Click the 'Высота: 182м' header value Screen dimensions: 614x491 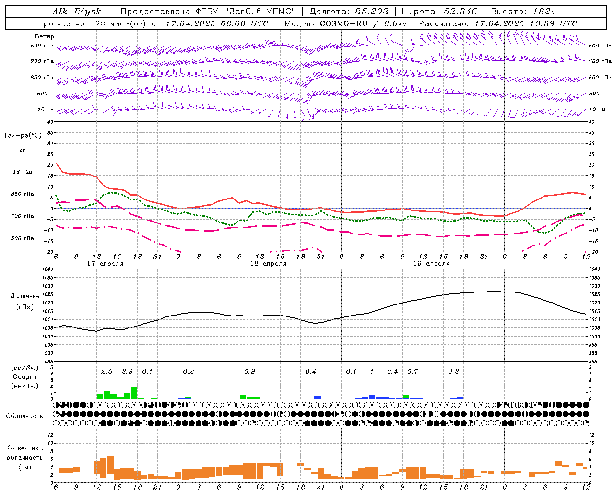[x=523, y=12]
